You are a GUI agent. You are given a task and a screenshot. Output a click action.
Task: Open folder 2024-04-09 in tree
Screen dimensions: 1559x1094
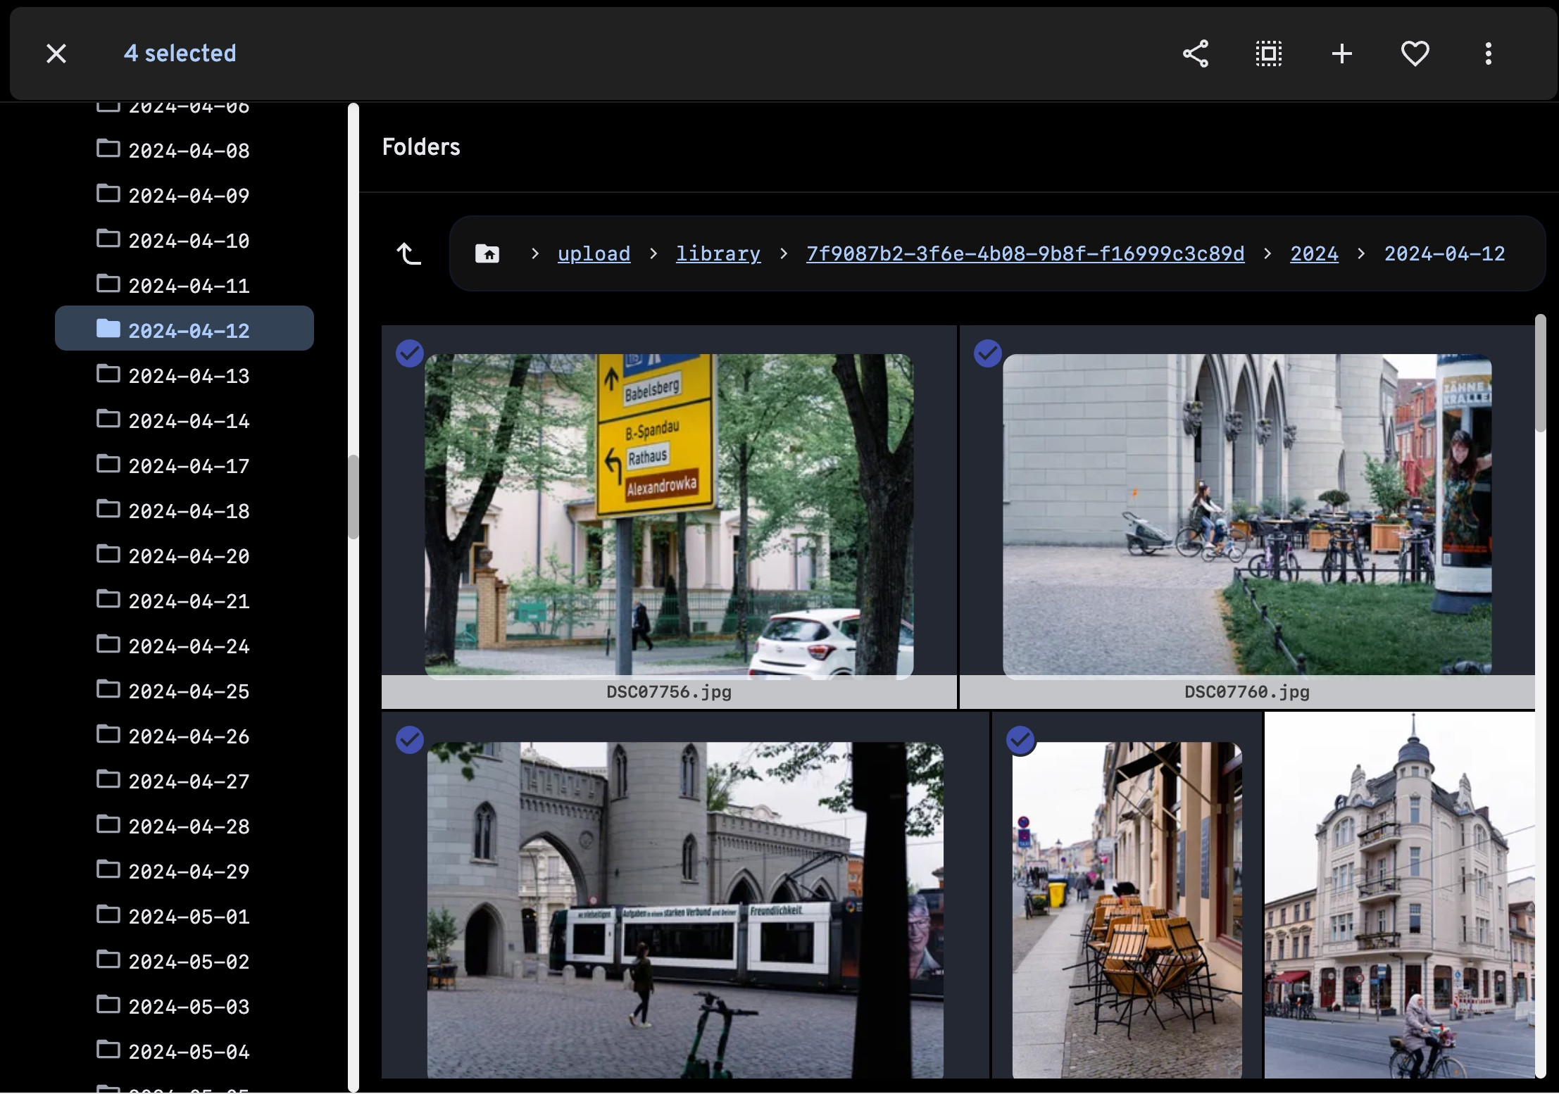[184, 196]
